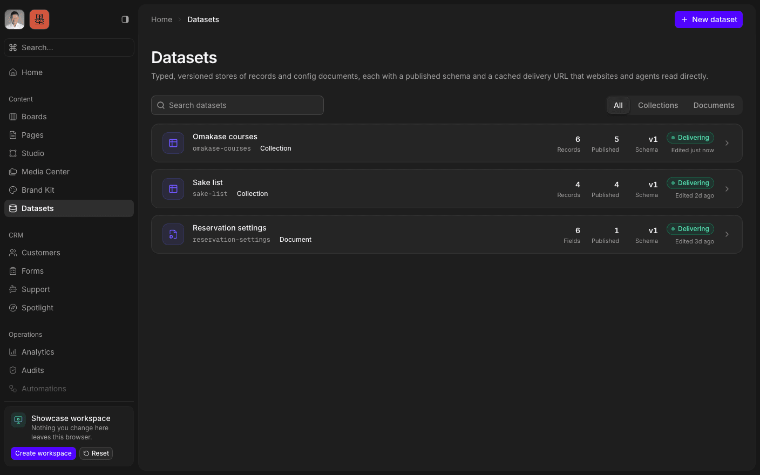Click the Audits shield icon
760x475 pixels.
tap(13, 370)
